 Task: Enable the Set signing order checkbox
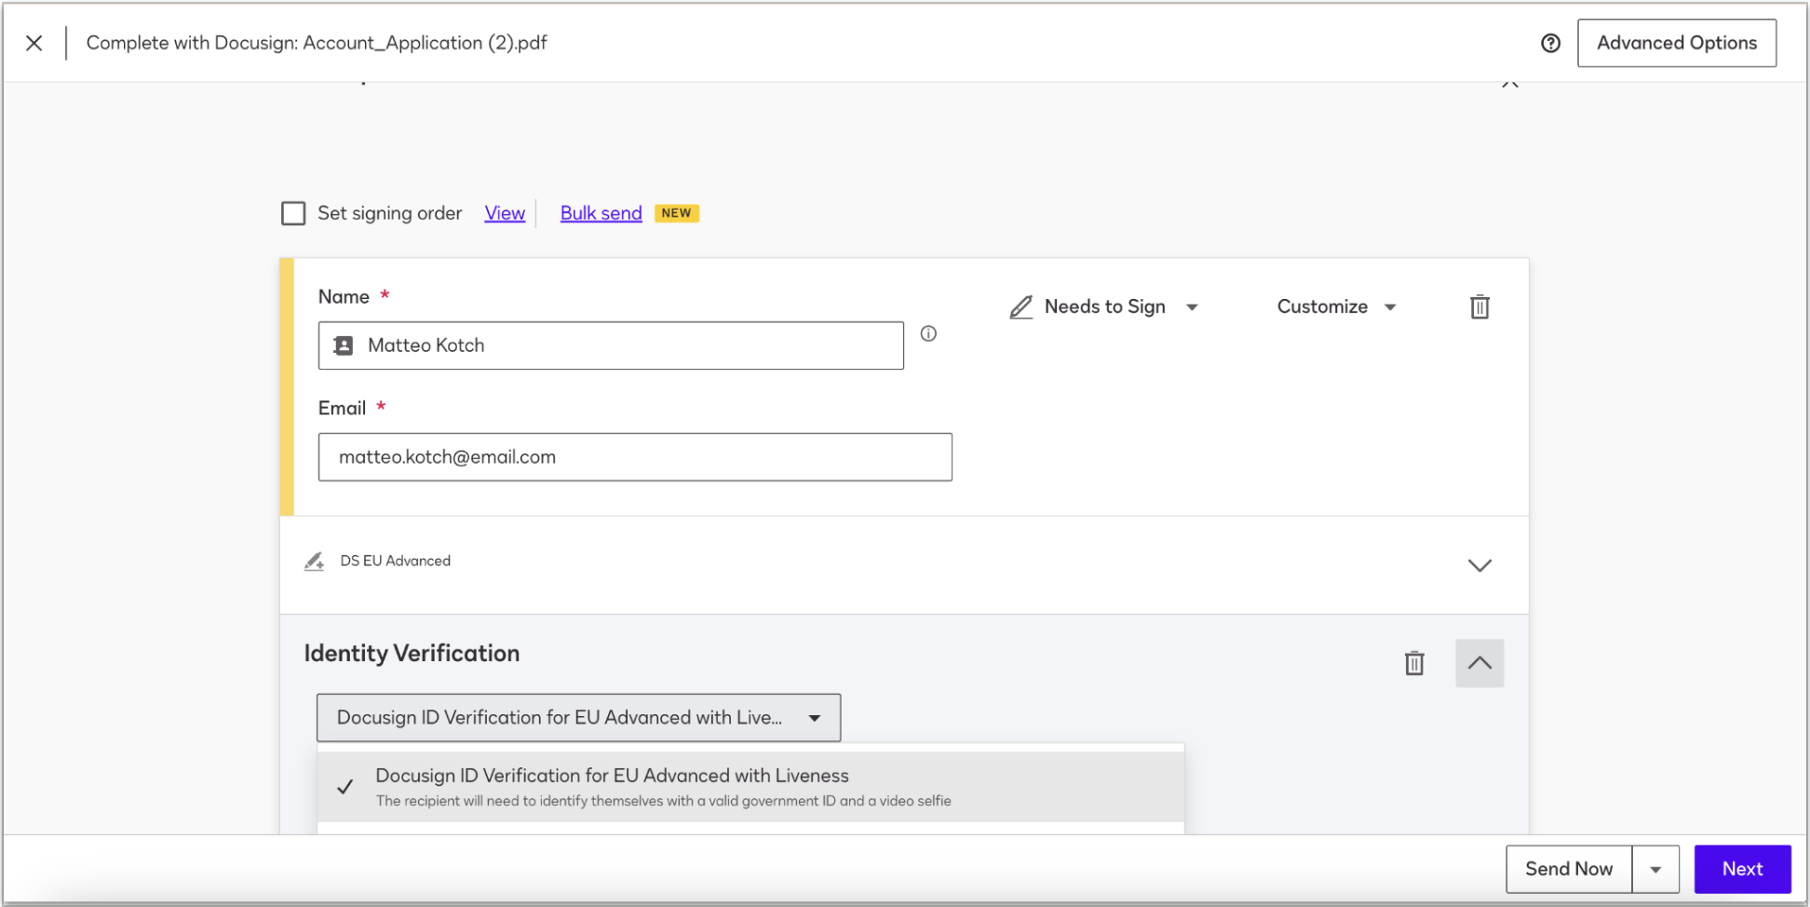(x=293, y=213)
